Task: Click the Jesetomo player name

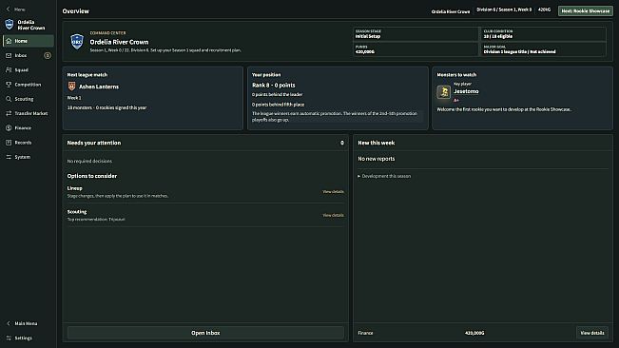Action: pyautogui.click(x=466, y=91)
